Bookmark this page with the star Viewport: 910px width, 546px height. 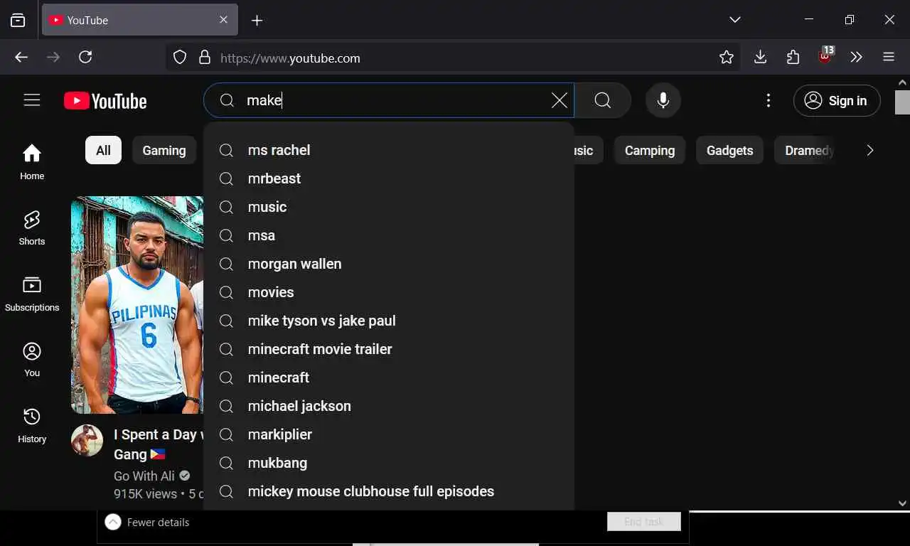pos(726,58)
